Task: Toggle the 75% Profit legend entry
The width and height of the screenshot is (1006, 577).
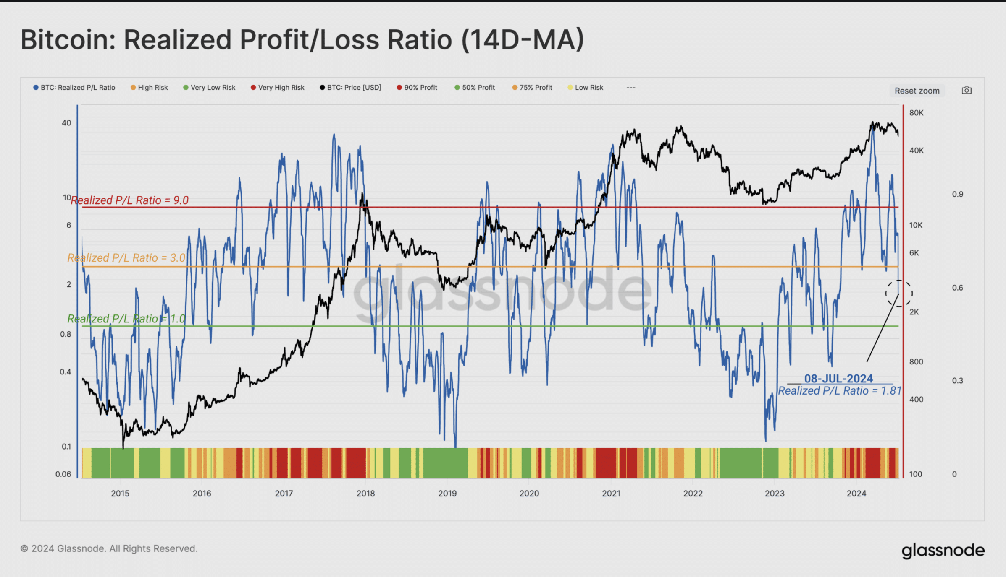Action: pos(532,88)
